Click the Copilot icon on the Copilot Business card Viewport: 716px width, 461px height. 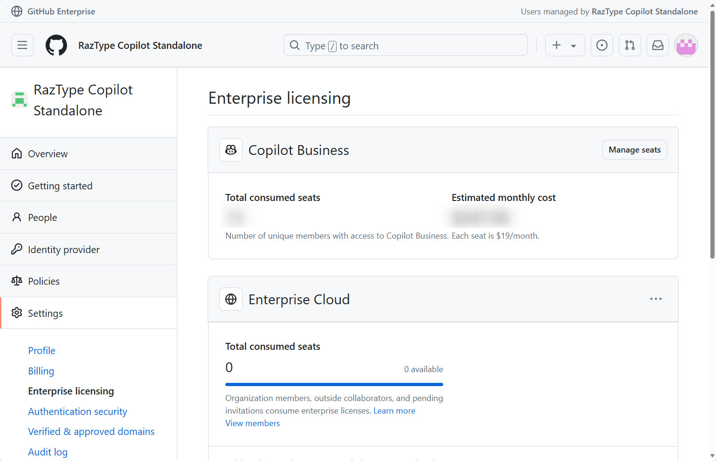tap(230, 149)
